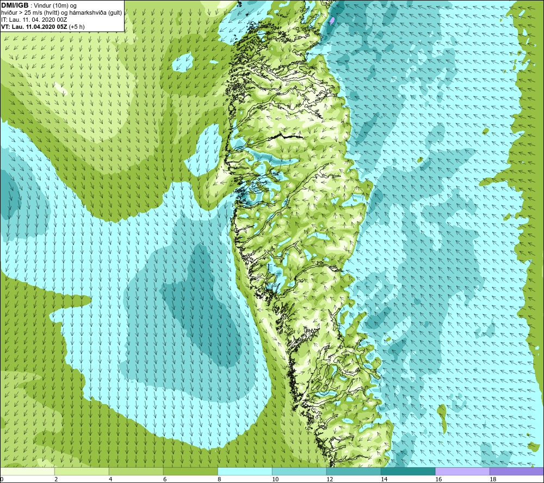
Task: Click the 2–4 m/s light green legend swatch
Action: (x=82, y=472)
